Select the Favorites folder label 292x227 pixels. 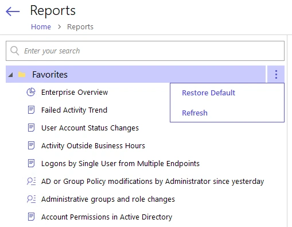pos(50,74)
